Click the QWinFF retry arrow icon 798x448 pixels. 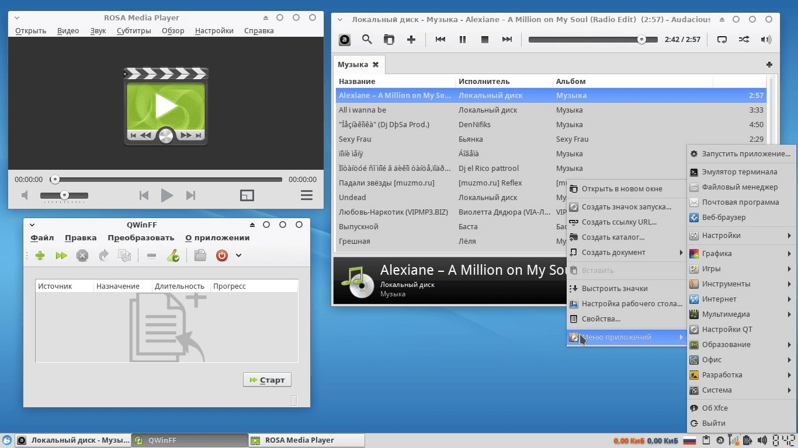[103, 256]
